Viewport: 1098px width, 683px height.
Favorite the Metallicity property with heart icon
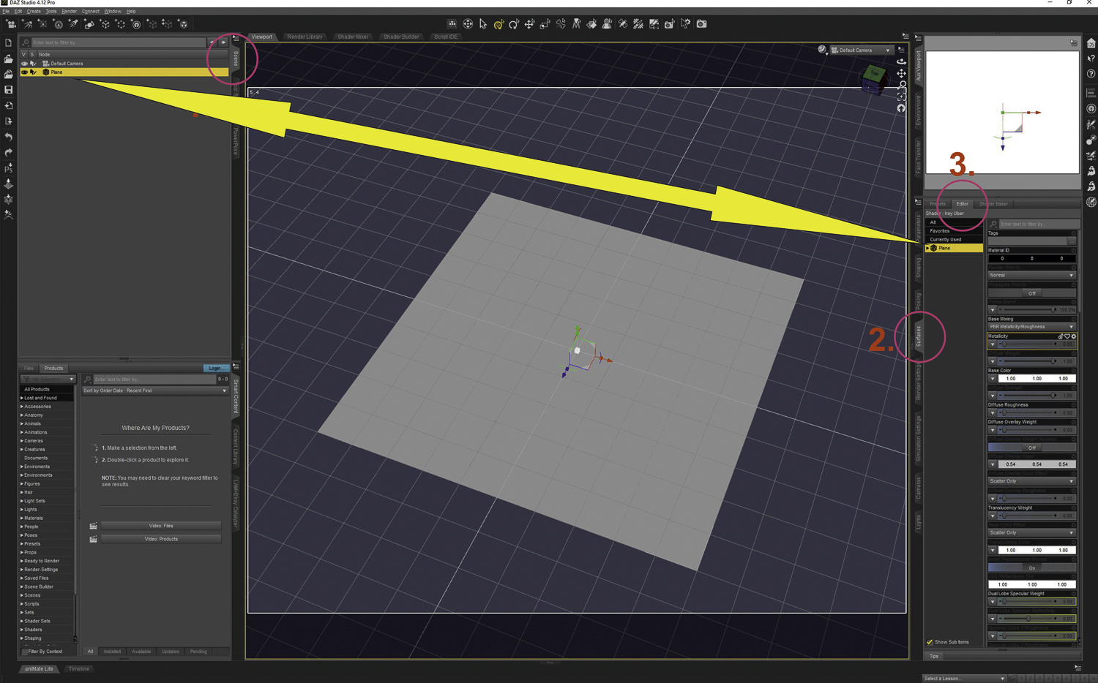[x=1067, y=336]
